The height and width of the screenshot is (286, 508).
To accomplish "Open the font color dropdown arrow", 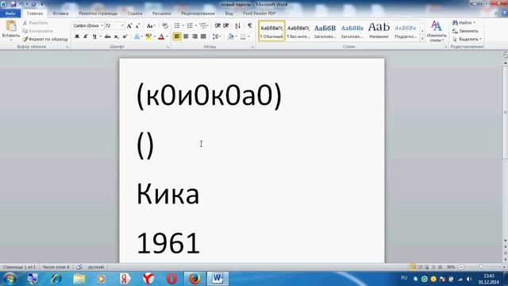I will (x=167, y=37).
